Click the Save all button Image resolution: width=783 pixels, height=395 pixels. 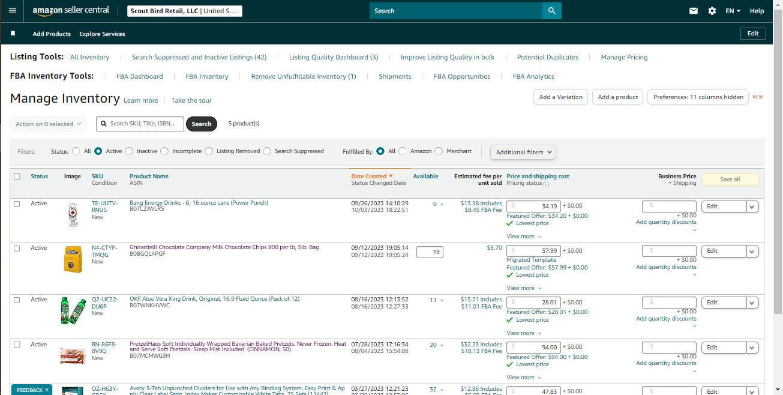click(730, 179)
